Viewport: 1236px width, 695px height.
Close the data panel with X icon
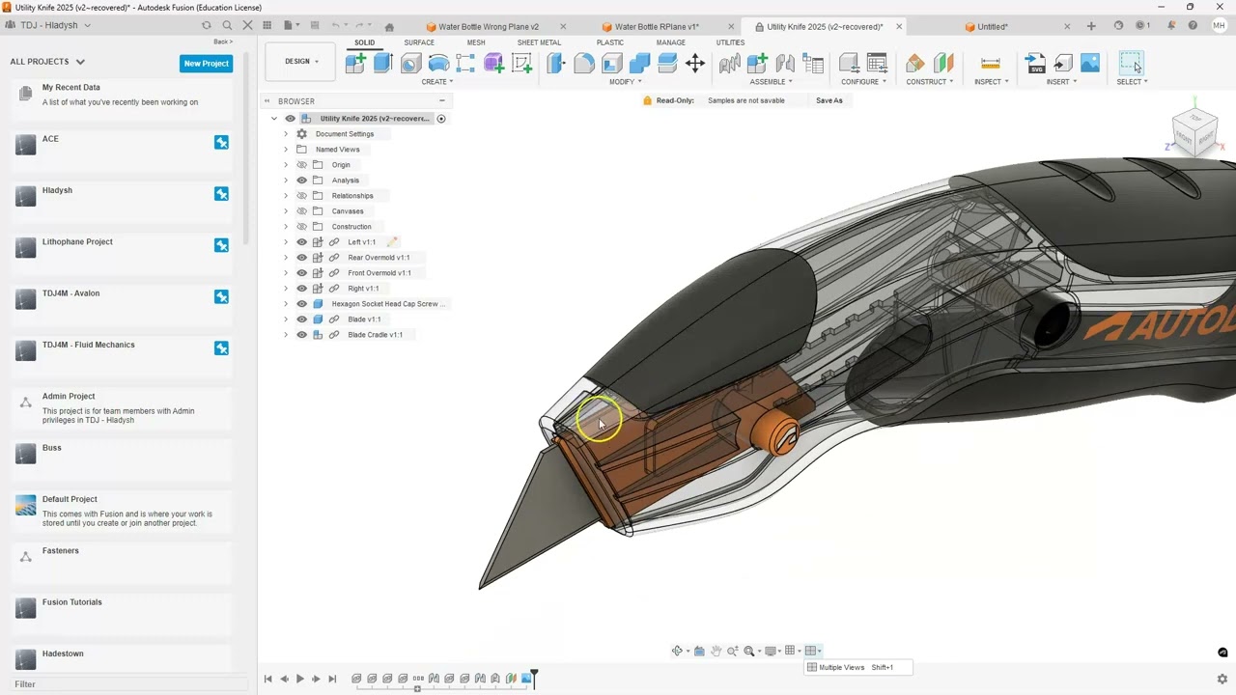[247, 25]
